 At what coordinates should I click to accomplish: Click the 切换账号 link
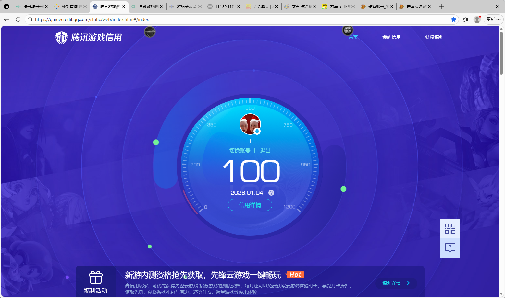240,151
